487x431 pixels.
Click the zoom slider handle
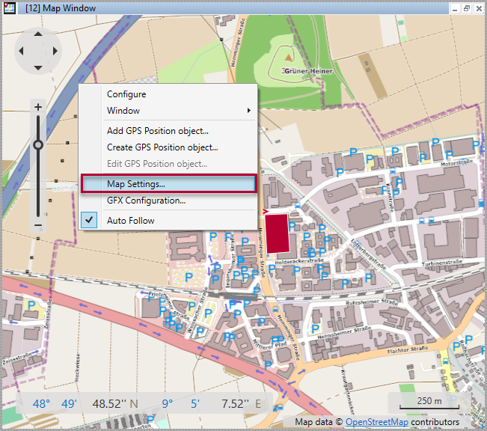point(38,144)
